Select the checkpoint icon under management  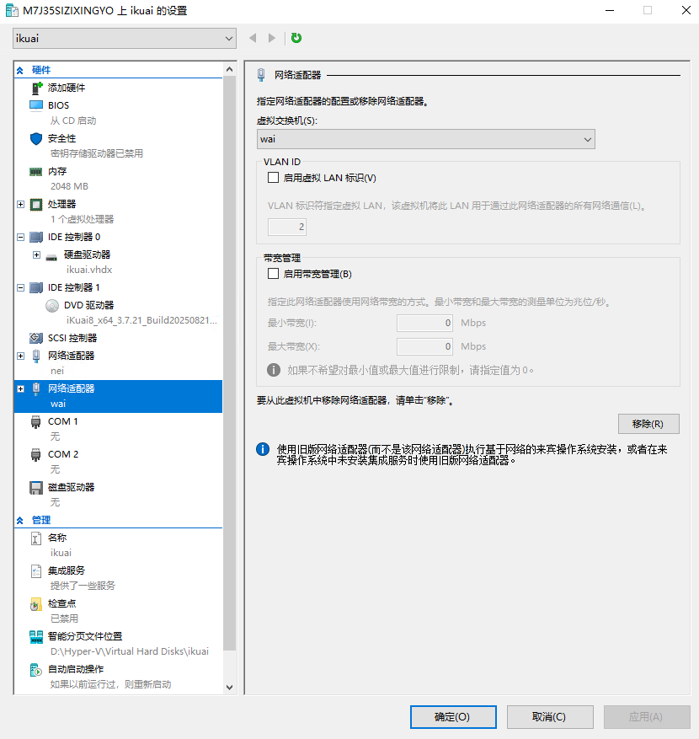[x=36, y=604]
